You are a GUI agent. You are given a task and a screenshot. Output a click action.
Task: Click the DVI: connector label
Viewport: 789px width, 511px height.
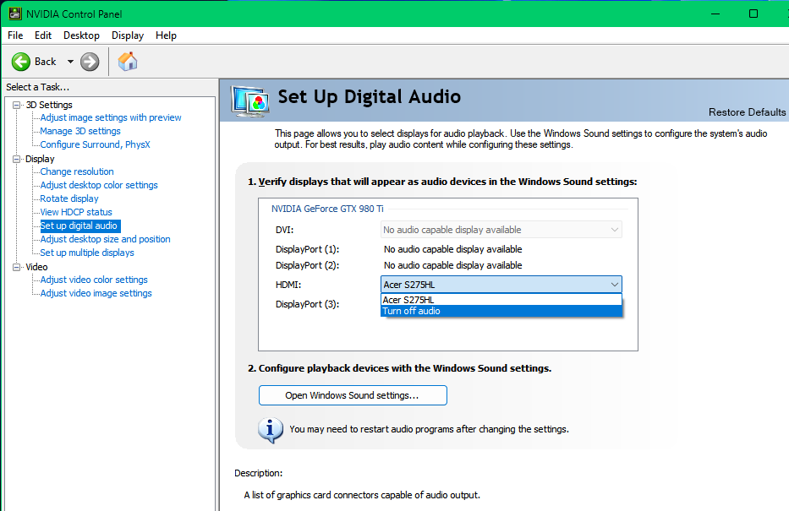coord(284,230)
